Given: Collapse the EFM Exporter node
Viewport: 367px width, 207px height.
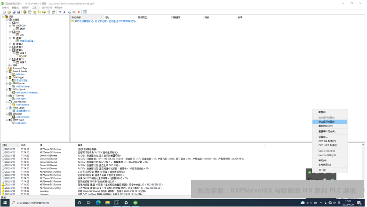Looking at the screenshot, I should pos(7,83).
